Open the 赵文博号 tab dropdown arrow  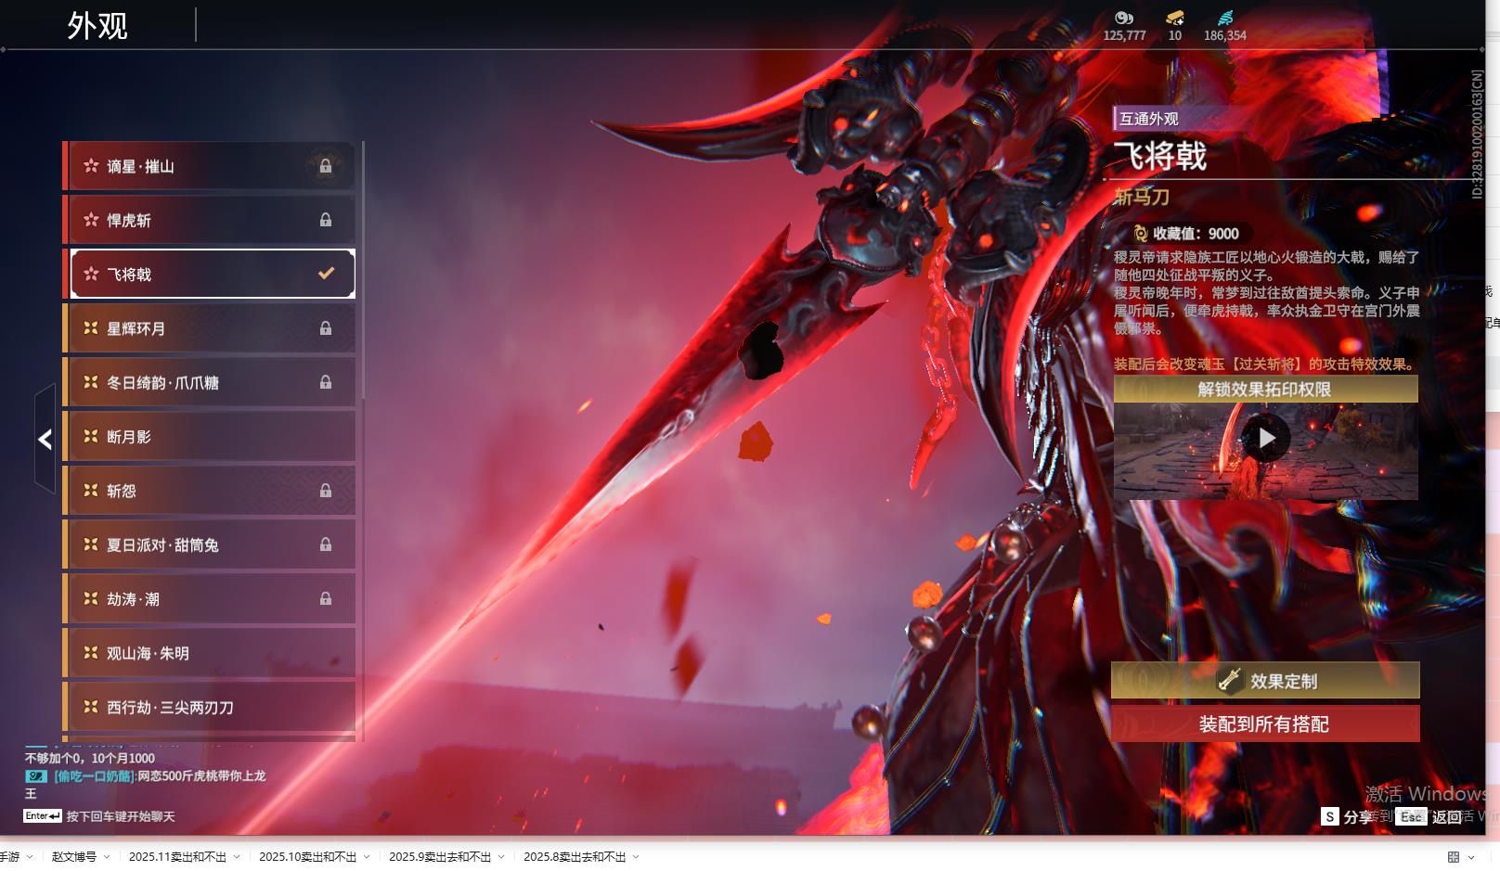click(107, 857)
